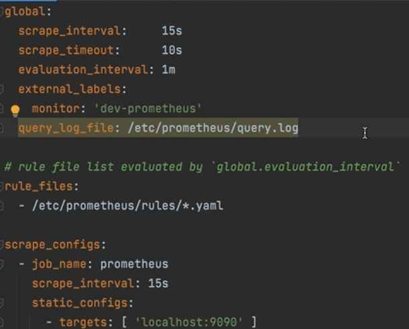Click the evaluation_interval key
Image resolution: width=409 pixels, height=329 pixels.
point(83,70)
